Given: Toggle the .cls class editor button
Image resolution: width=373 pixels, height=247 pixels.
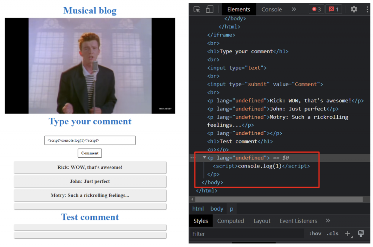Looking at the screenshot, I should pyautogui.click(x=332, y=234).
